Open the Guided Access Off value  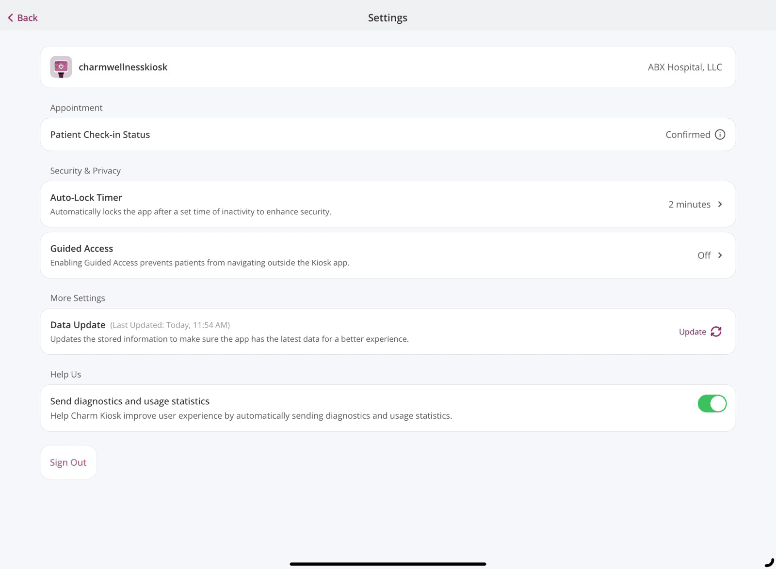pos(704,255)
